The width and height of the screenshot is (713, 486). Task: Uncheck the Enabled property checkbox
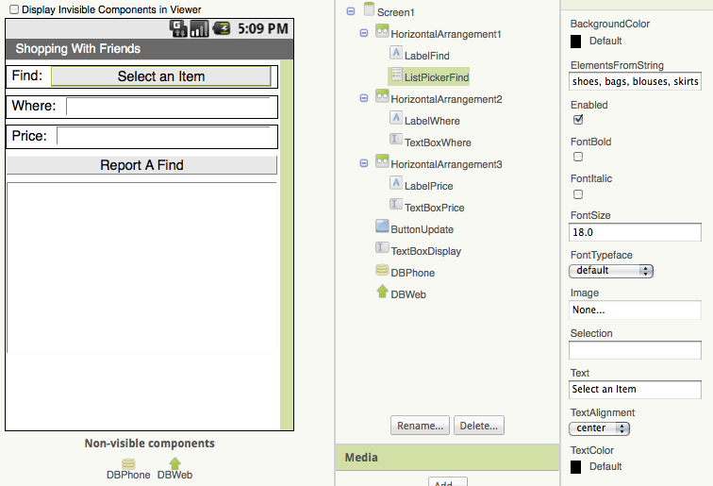(578, 120)
